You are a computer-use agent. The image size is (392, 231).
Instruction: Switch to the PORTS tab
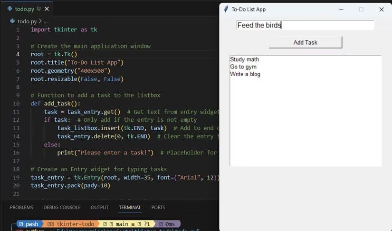(x=158, y=207)
